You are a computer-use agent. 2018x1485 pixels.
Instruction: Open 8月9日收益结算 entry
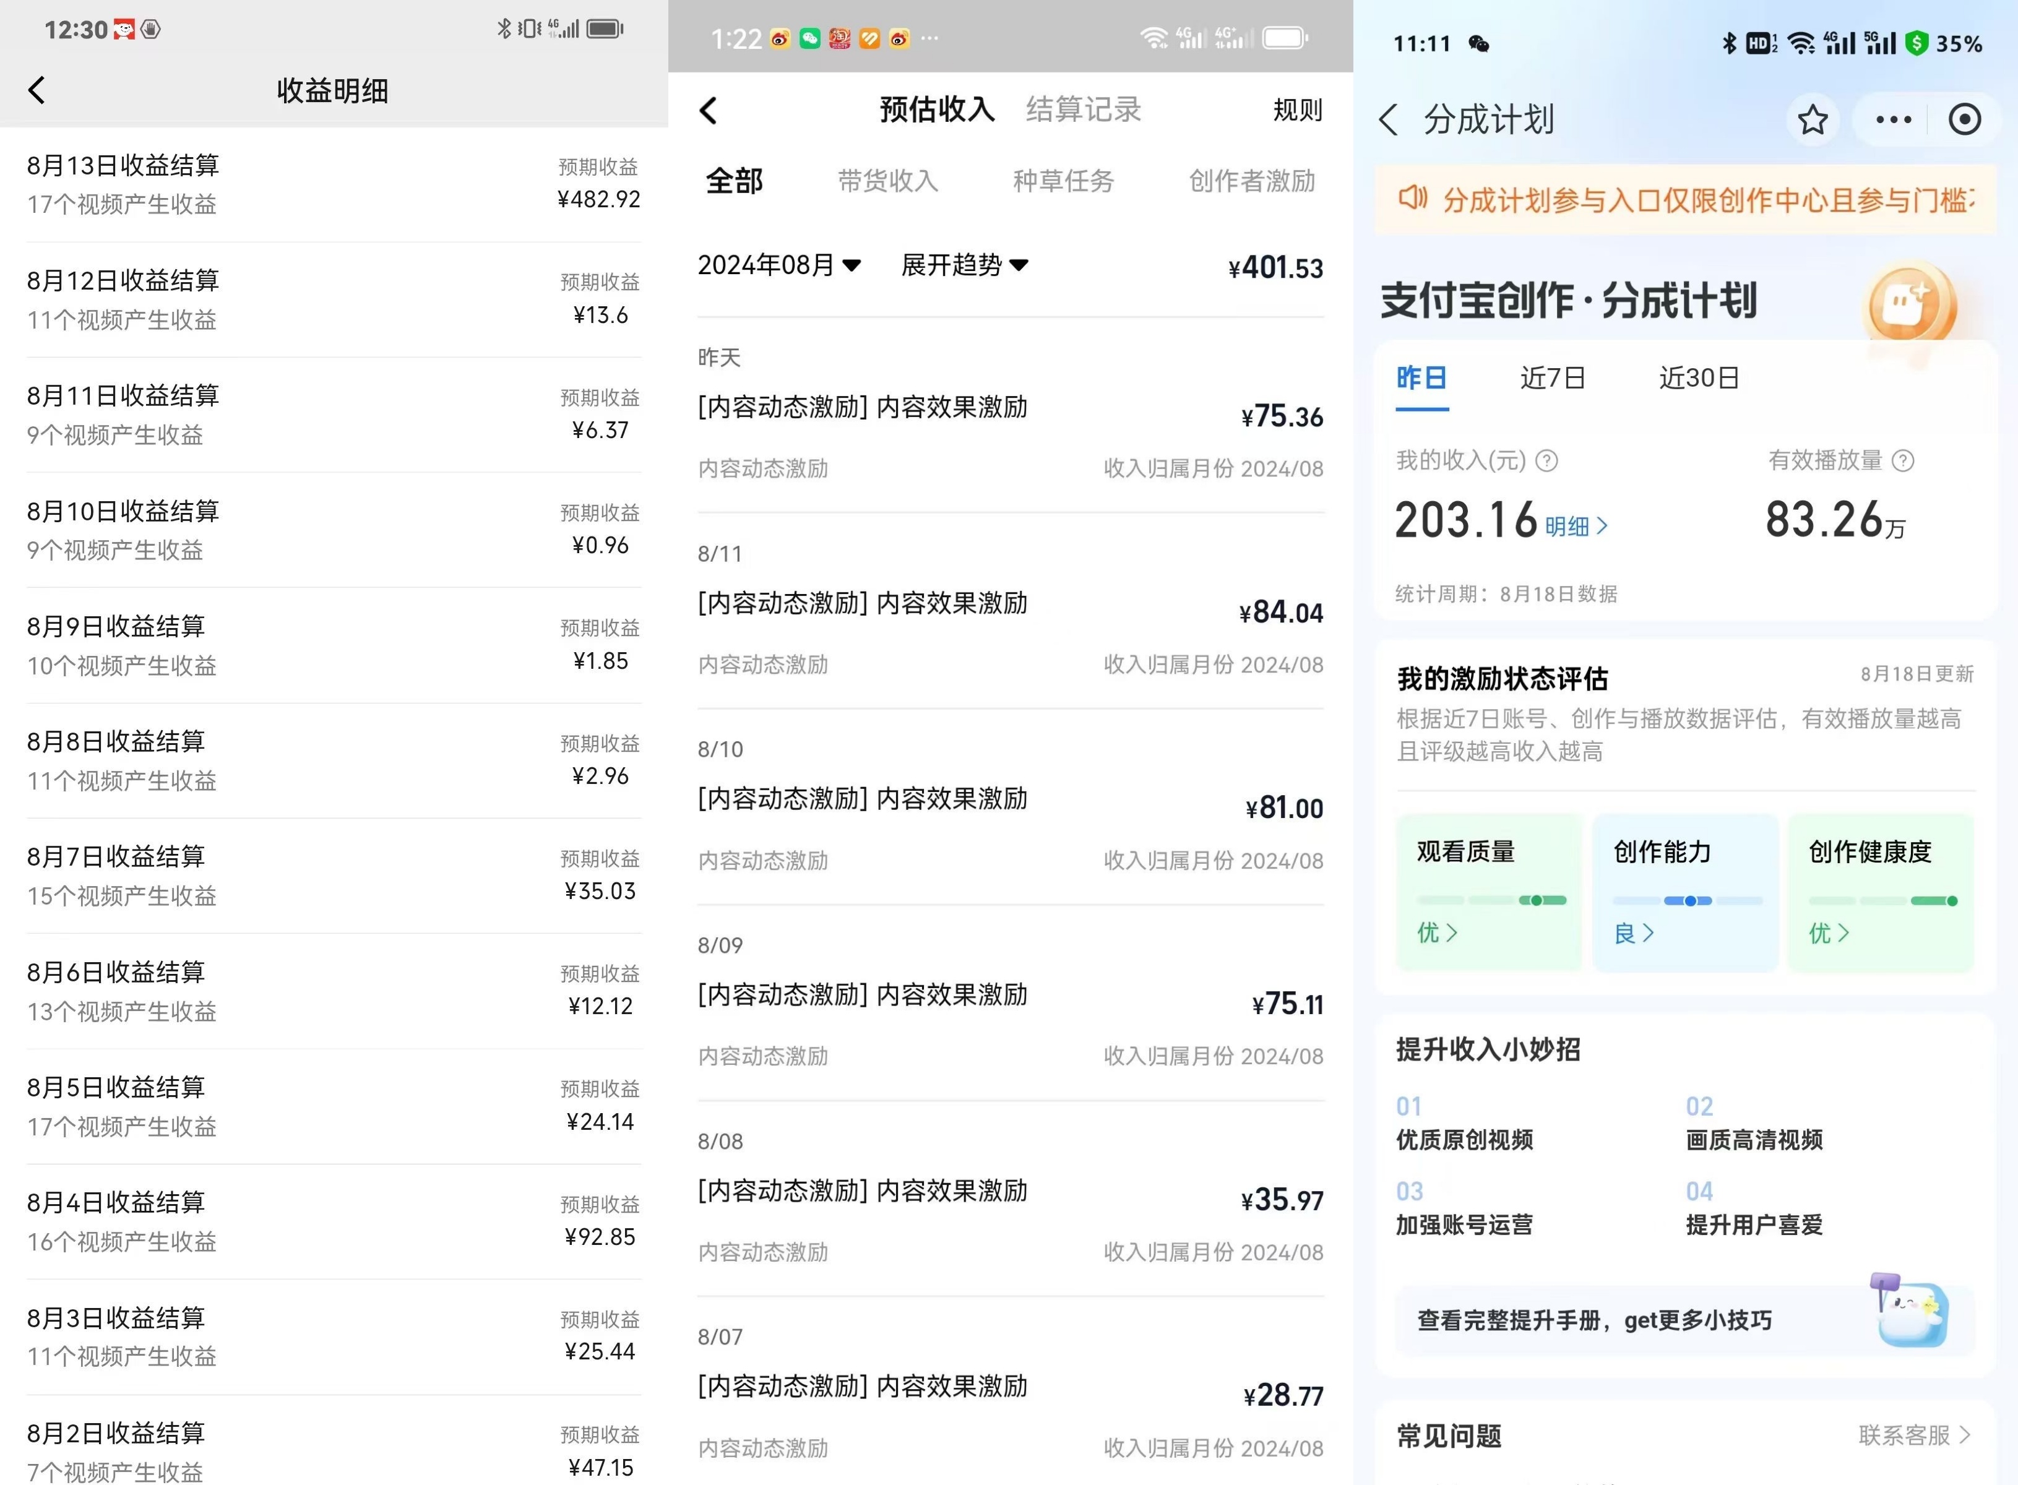tap(334, 645)
